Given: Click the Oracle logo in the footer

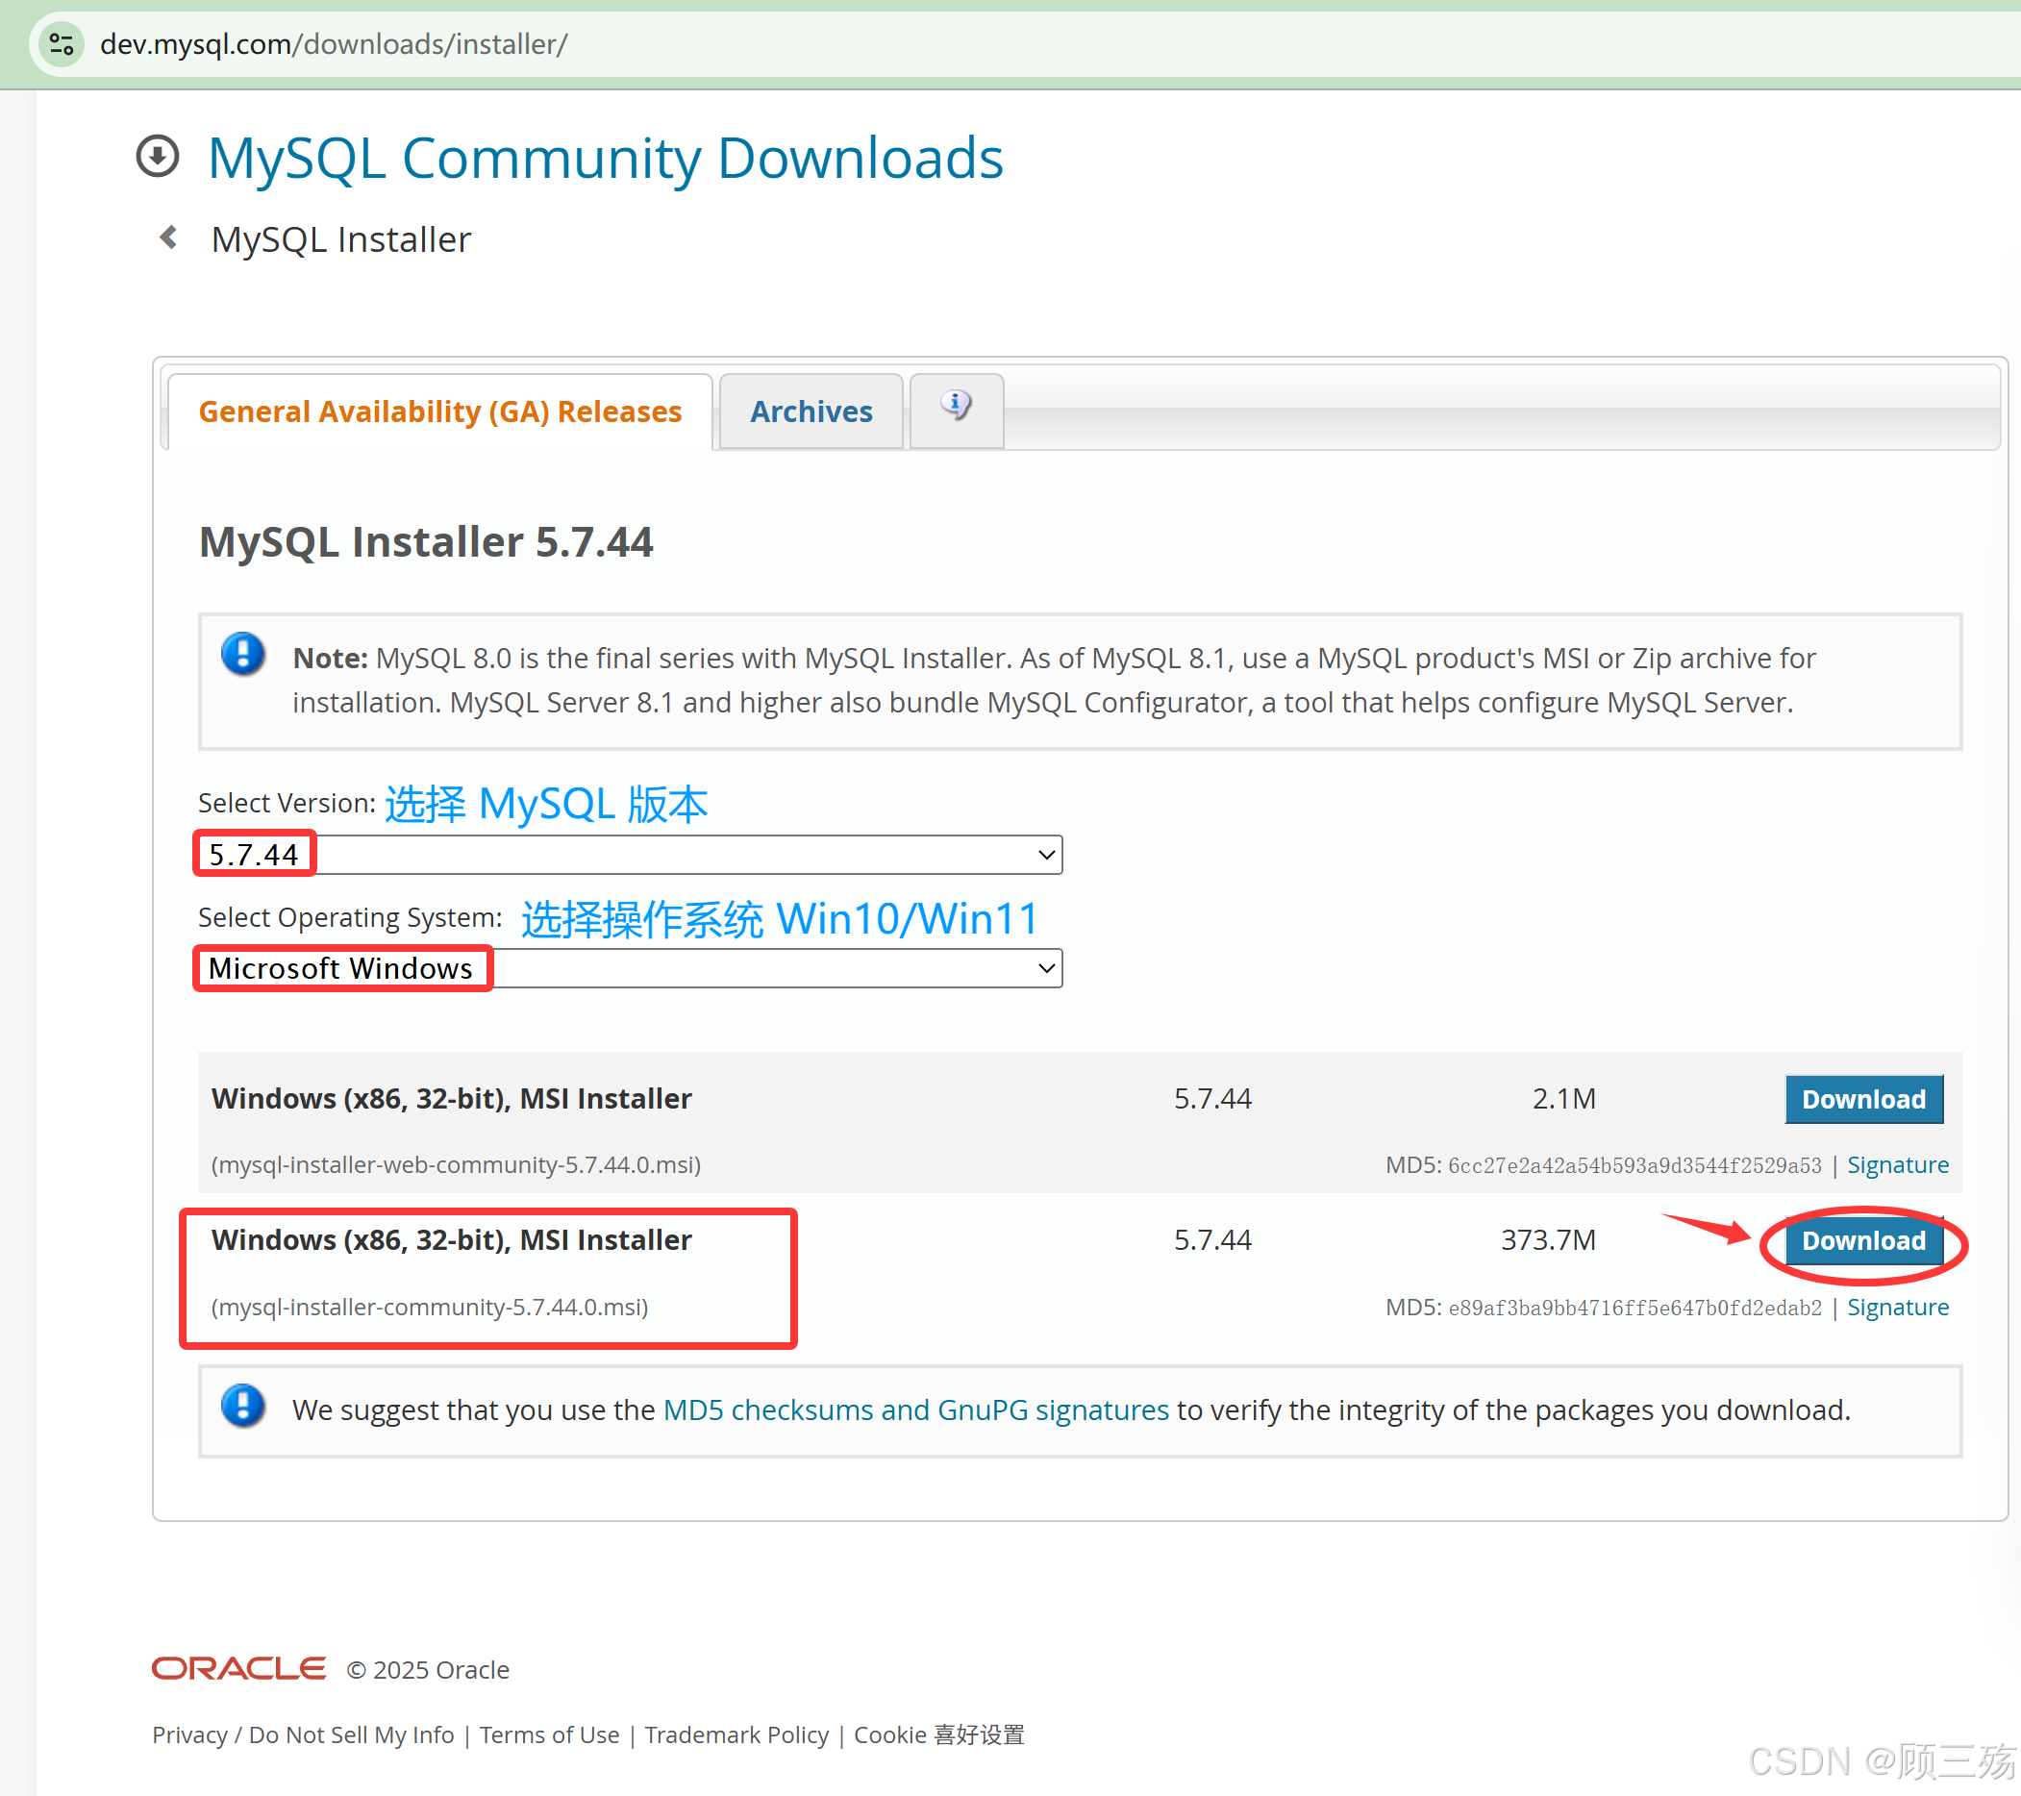Looking at the screenshot, I should click(238, 1668).
